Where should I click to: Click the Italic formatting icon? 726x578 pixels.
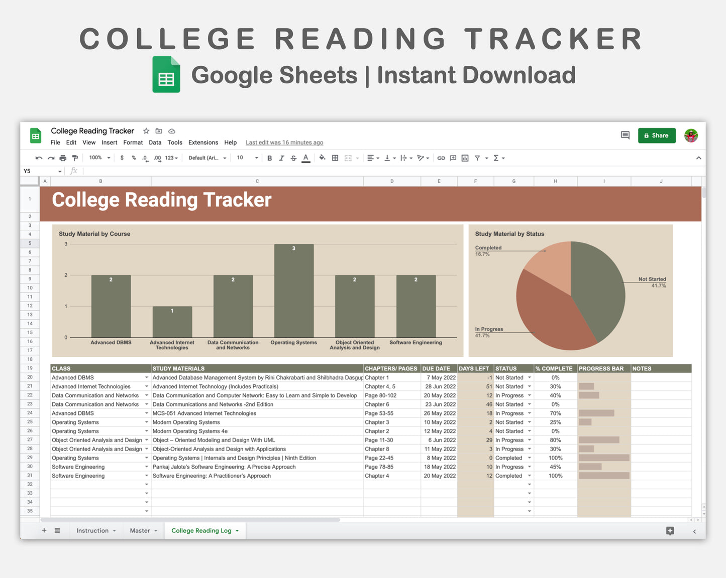tap(282, 158)
